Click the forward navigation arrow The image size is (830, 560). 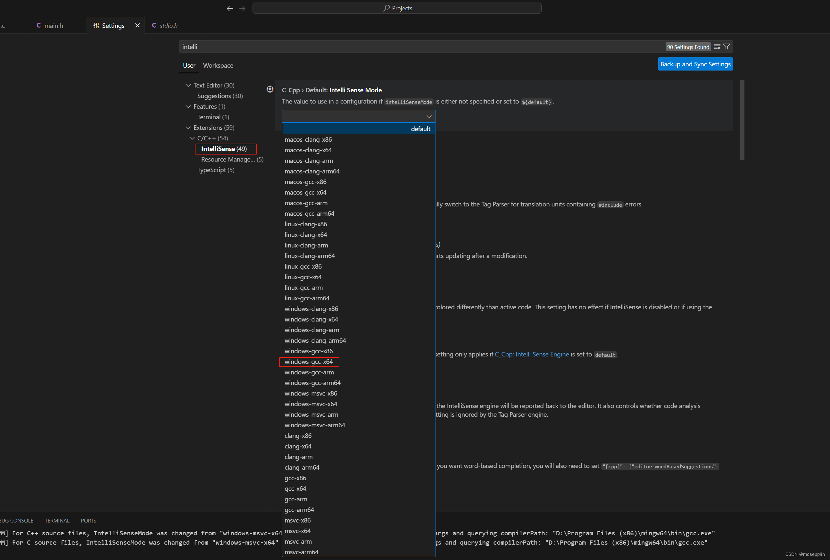pyautogui.click(x=242, y=8)
